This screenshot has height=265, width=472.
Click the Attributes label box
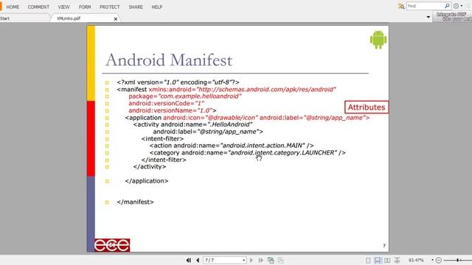(x=367, y=107)
